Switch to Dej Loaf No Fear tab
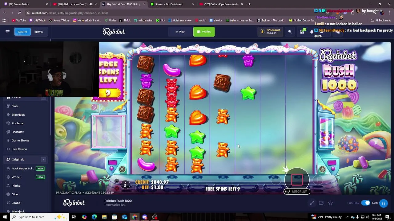 (x=74, y=4)
